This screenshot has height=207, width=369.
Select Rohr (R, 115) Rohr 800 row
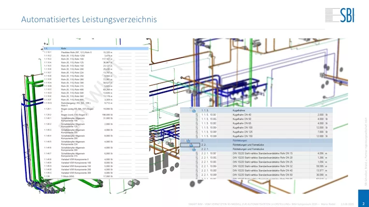pyautogui.click(x=96, y=100)
